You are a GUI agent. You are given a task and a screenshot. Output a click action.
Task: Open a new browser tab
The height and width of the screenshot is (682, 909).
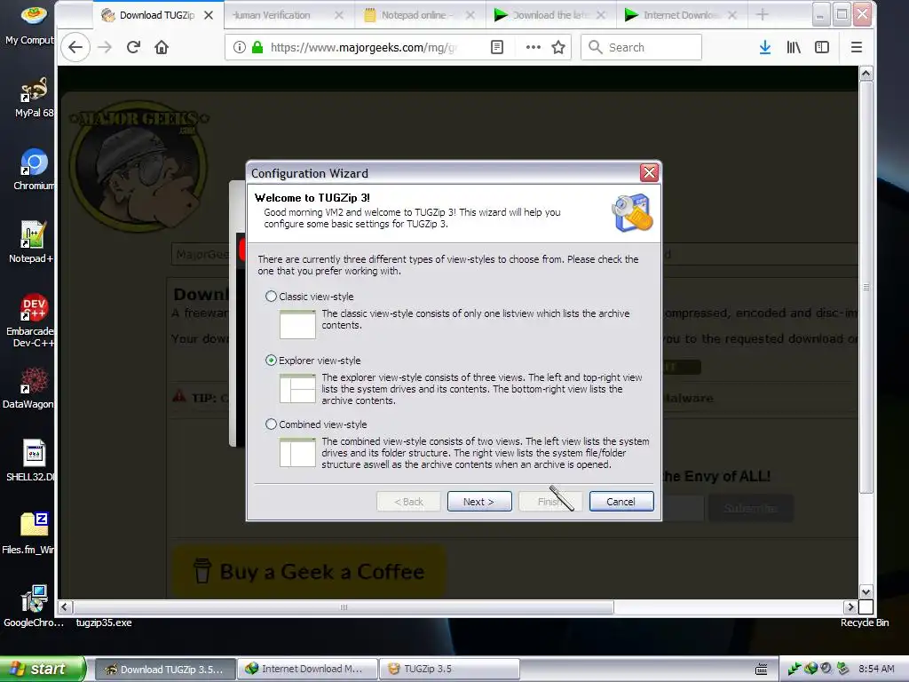(763, 14)
